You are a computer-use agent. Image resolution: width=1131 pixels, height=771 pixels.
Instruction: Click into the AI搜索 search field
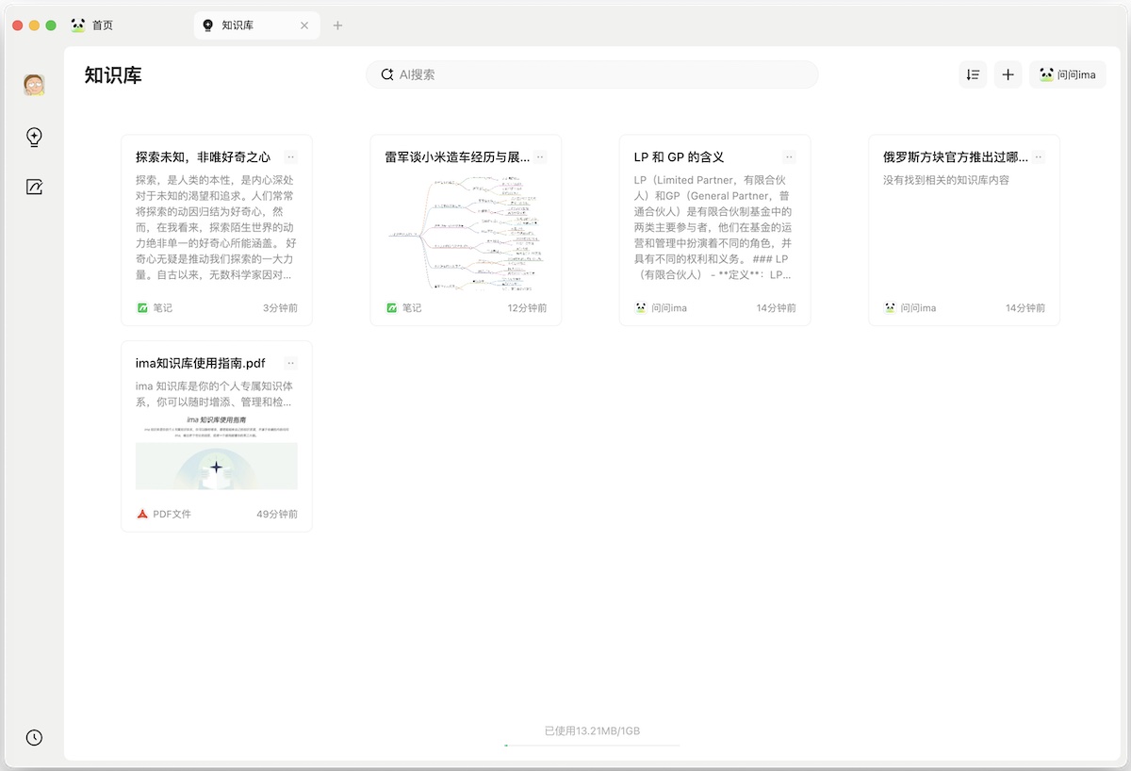pyautogui.click(x=603, y=74)
